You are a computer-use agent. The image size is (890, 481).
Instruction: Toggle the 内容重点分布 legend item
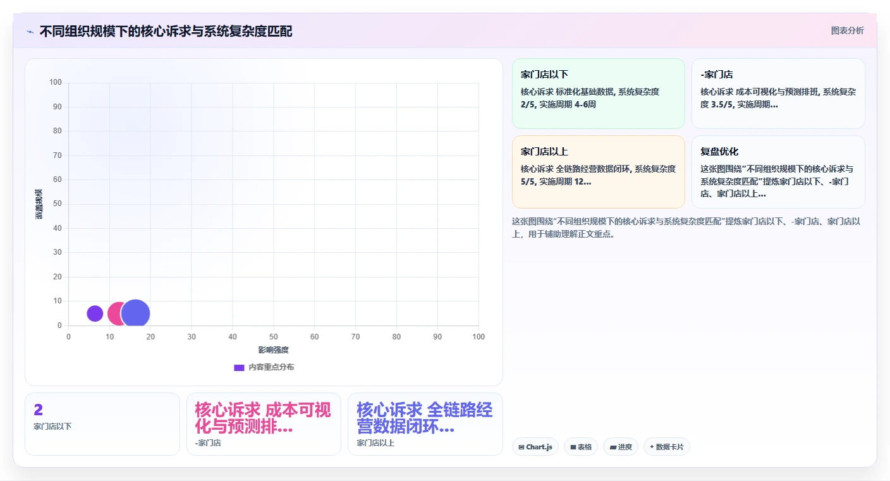pos(264,367)
